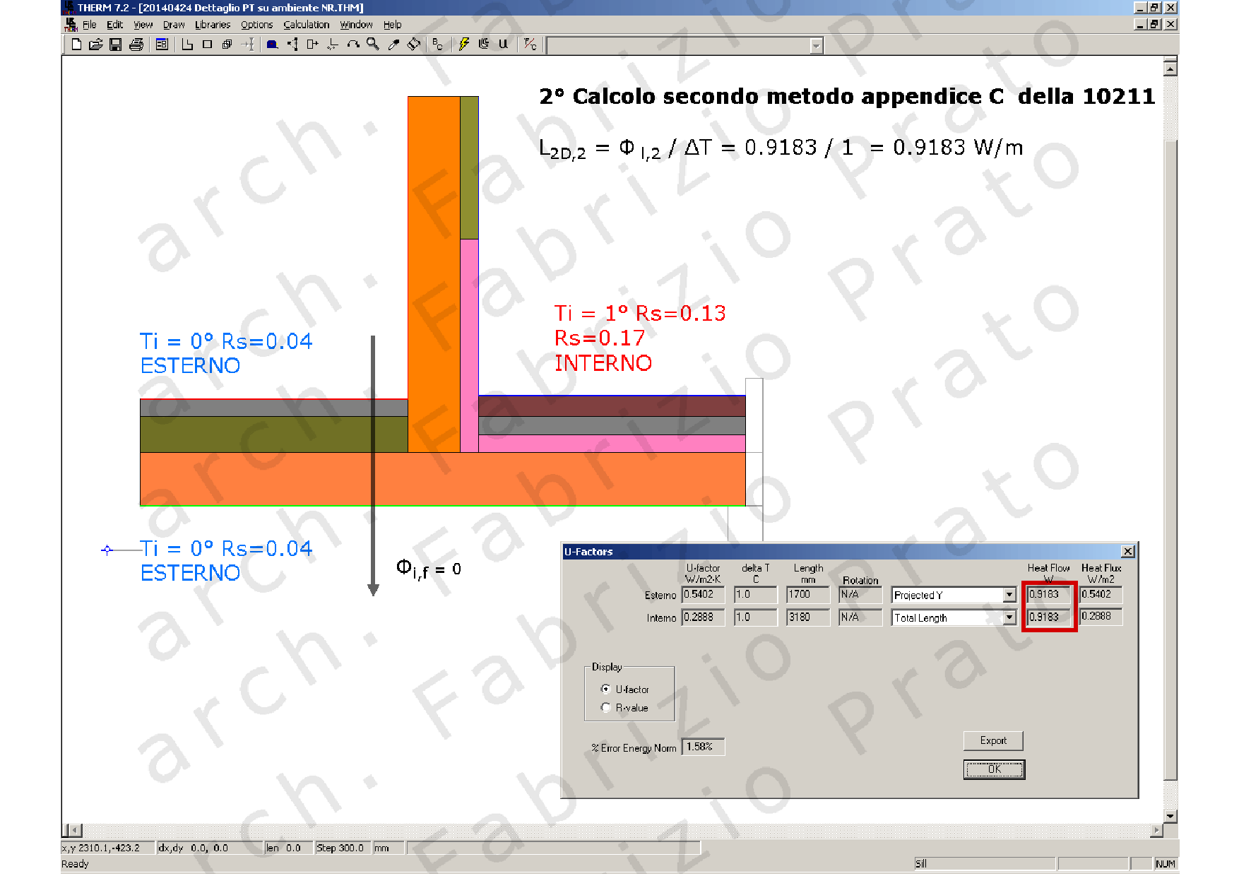Expand the empty toolbar combo box
The image size is (1239, 876).
(816, 46)
